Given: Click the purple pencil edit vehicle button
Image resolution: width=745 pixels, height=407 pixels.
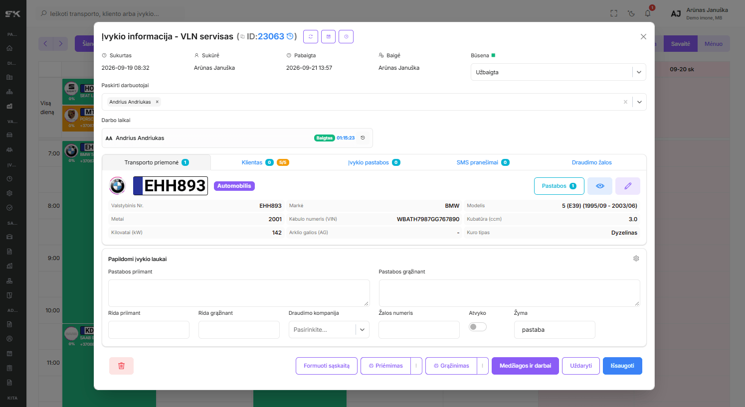Looking at the screenshot, I should [x=628, y=186].
